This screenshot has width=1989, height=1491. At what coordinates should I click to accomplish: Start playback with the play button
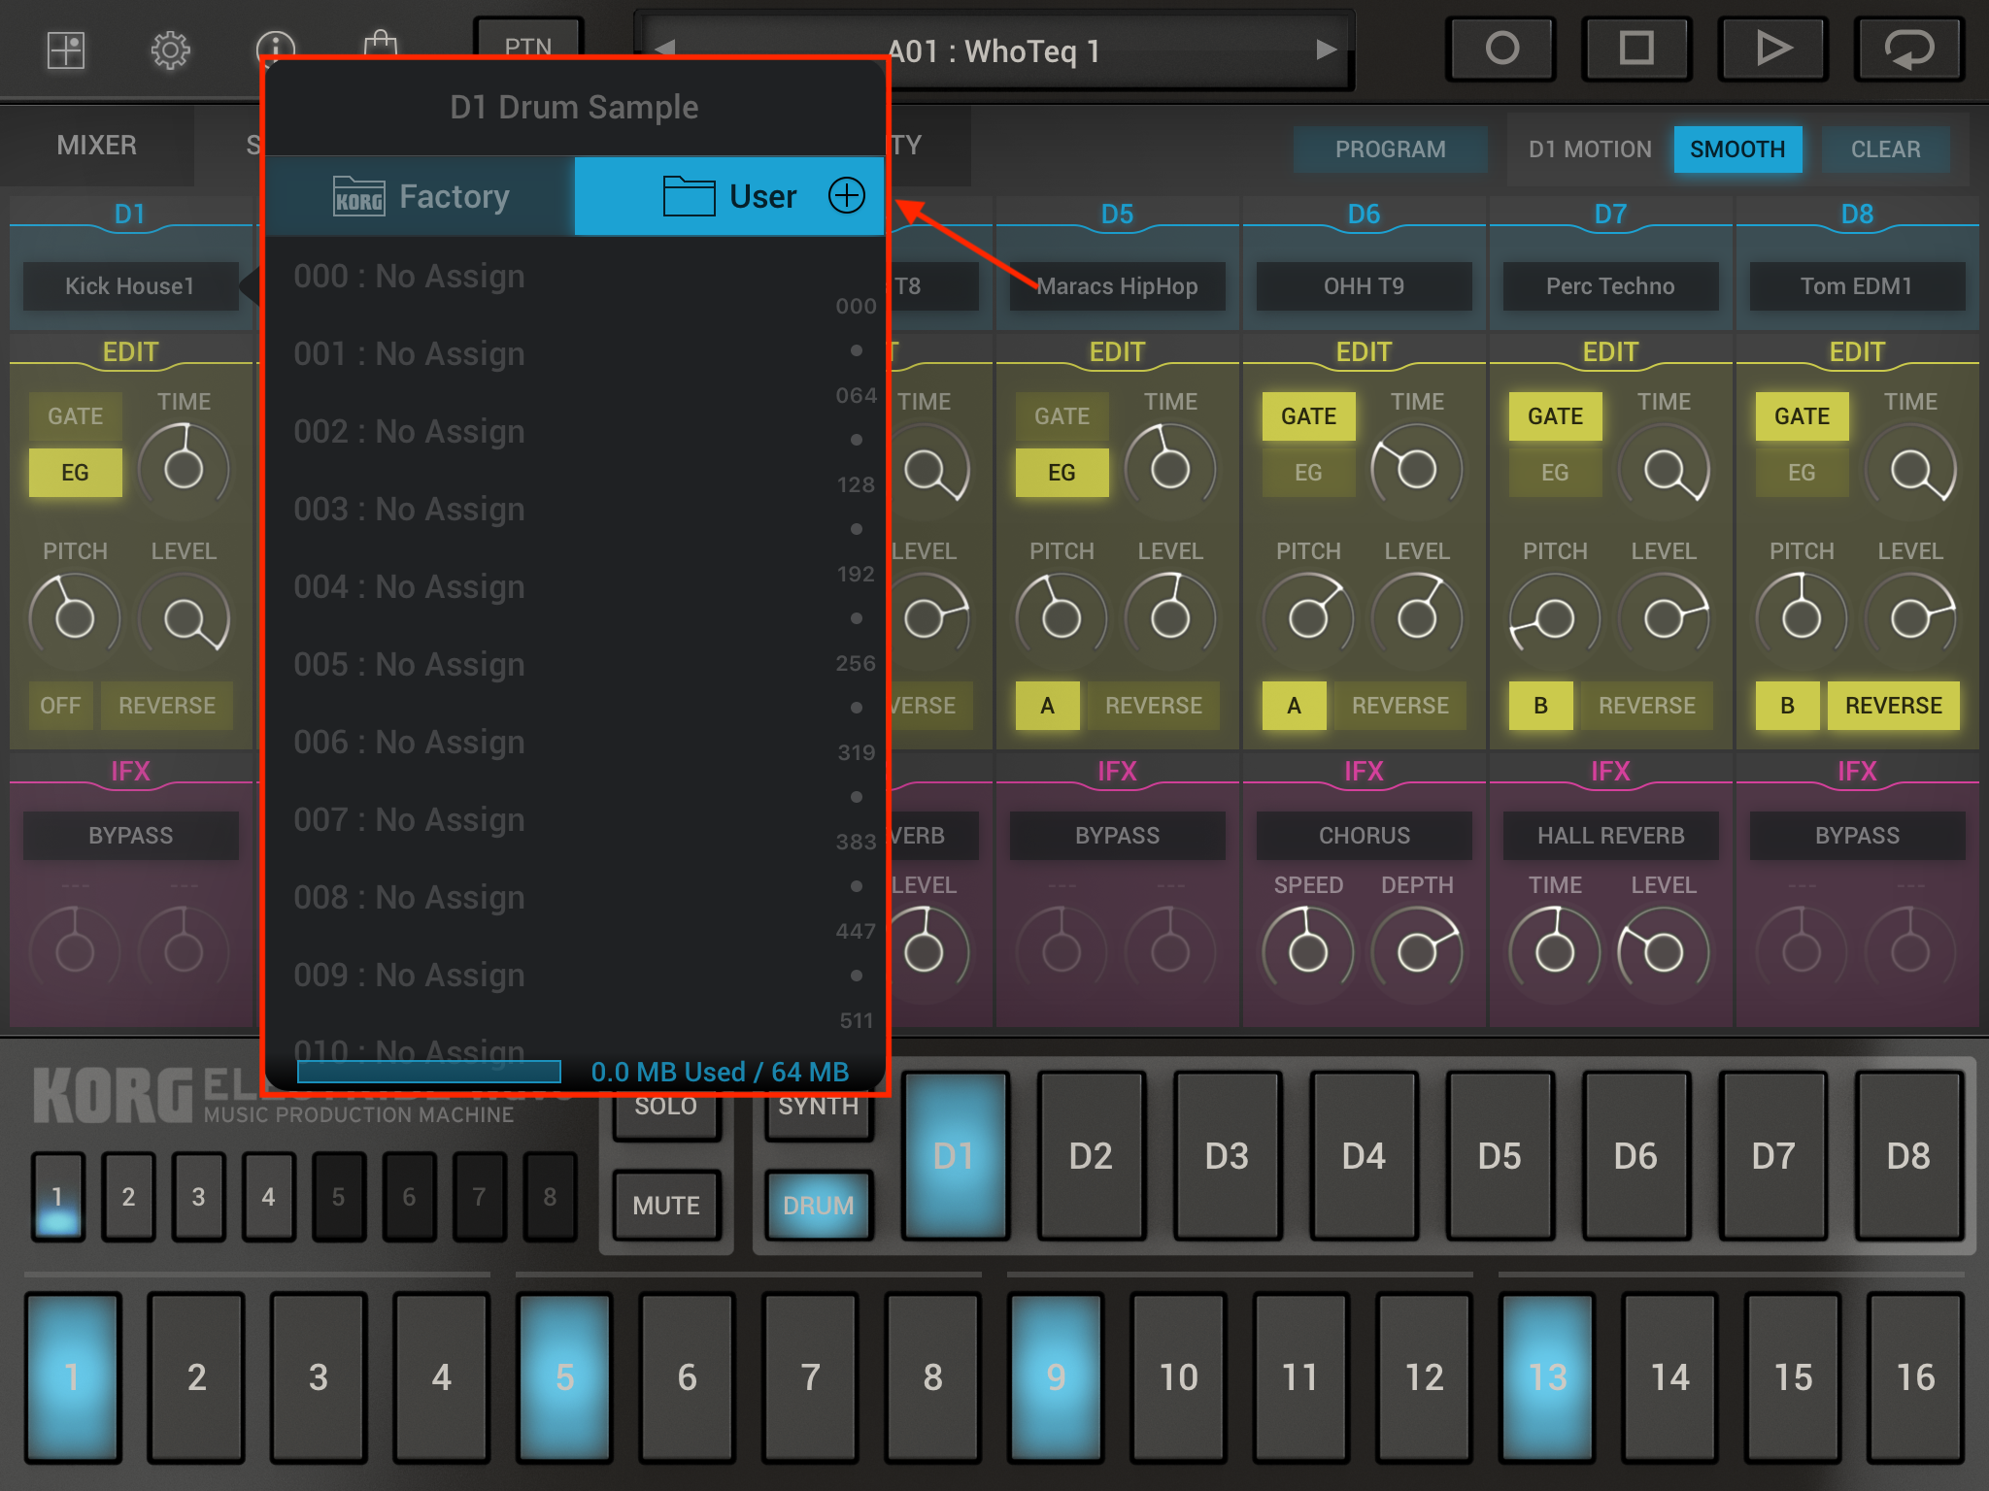click(x=1773, y=49)
